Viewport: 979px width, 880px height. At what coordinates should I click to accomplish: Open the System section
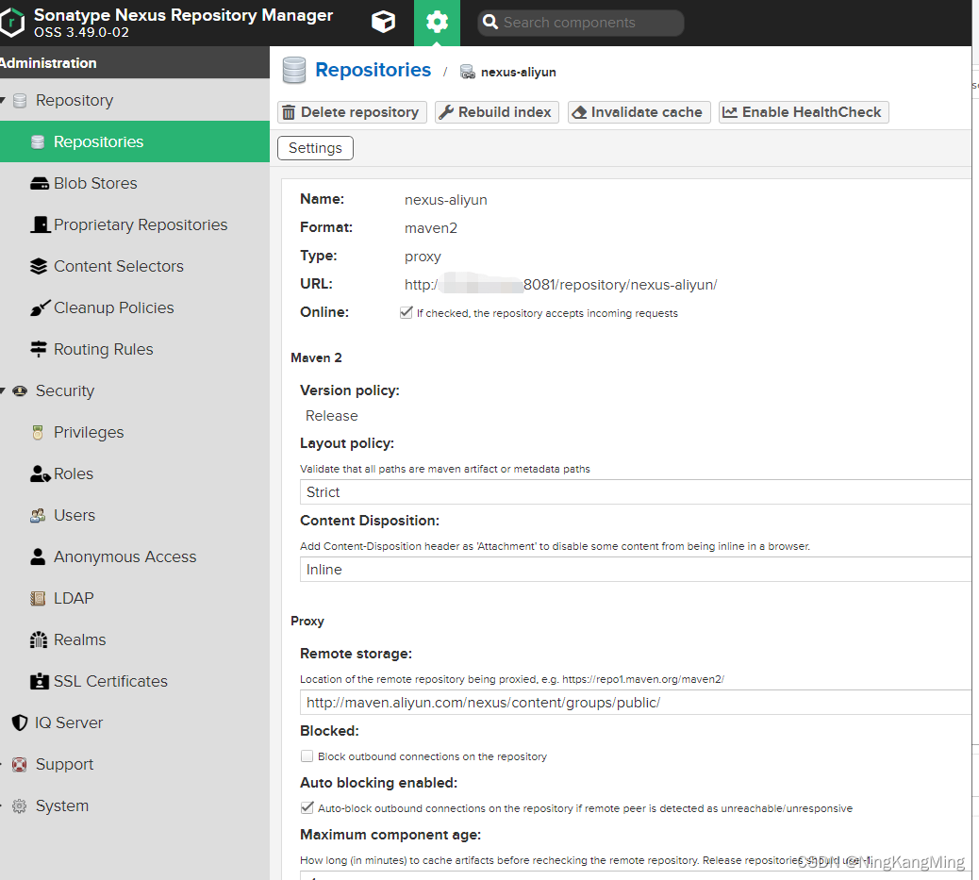pos(62,805)
